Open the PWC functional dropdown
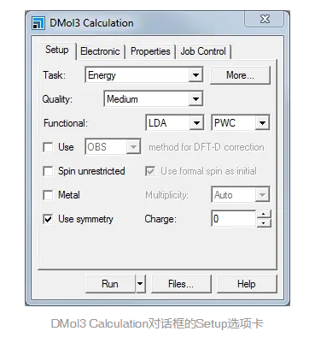Image resolution: width=315 pixels, height=343 pixels. click(x=262, y=123)
